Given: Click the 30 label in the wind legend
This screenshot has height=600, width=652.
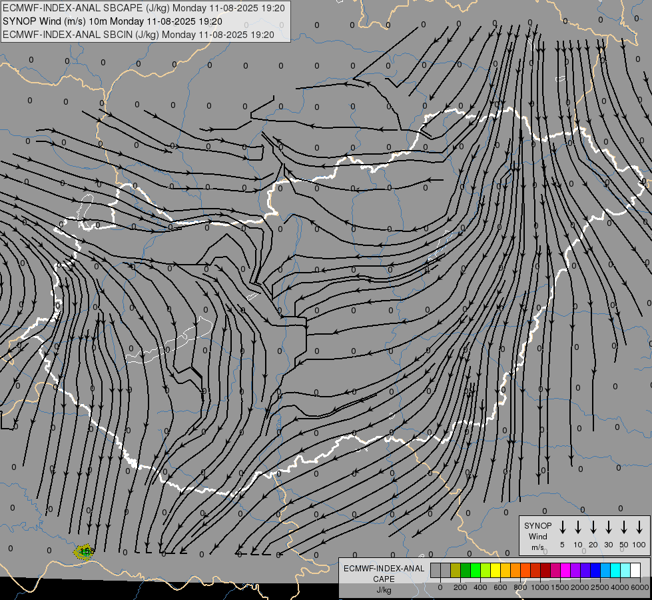Looking at the screenshot, I should point(608,545).
